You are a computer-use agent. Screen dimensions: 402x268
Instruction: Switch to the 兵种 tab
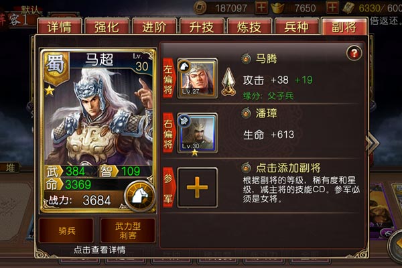tap(296, 26)
